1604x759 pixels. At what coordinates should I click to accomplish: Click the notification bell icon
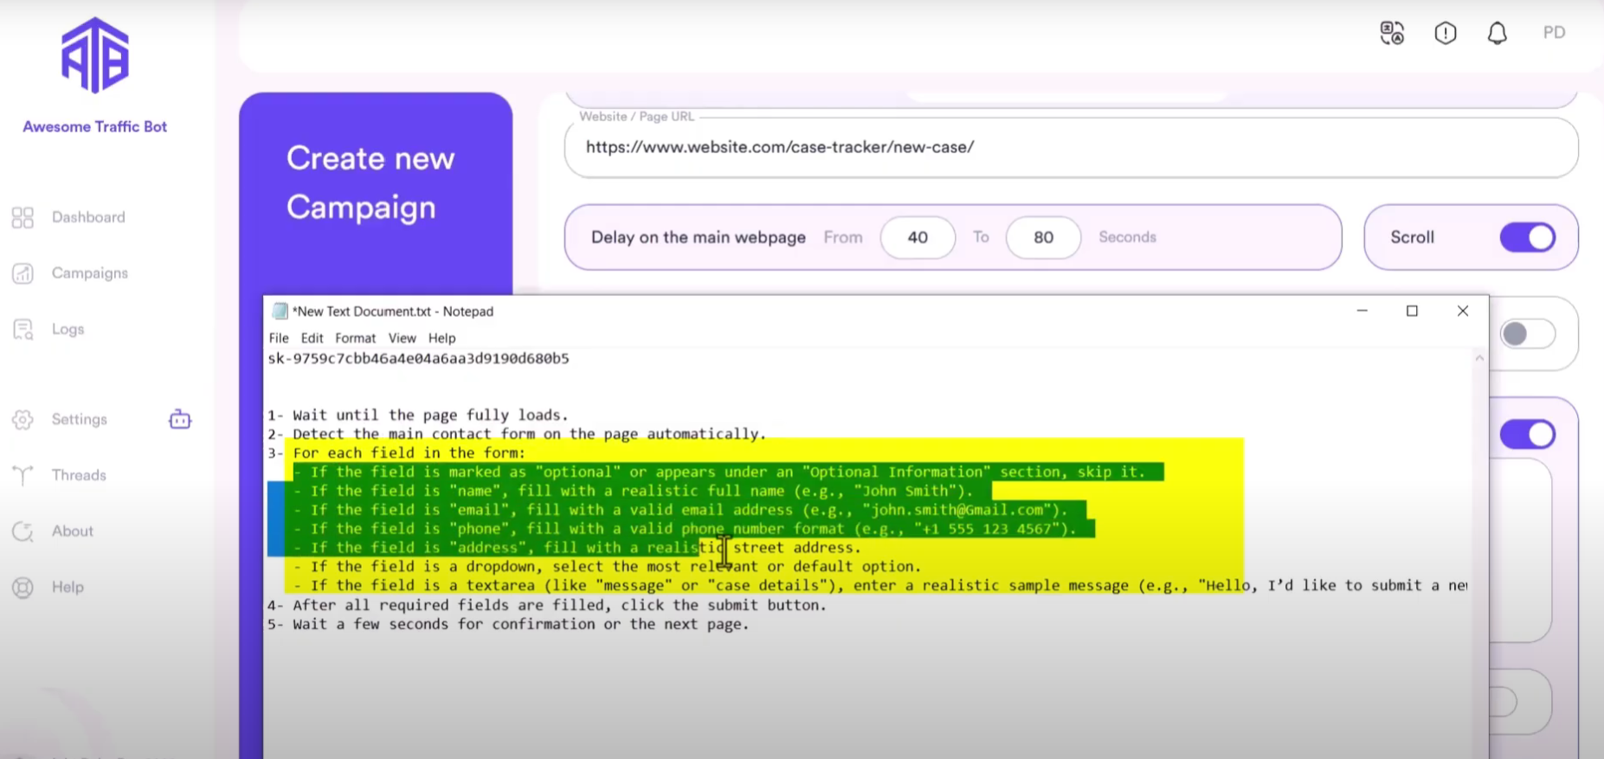point(1497,33)
